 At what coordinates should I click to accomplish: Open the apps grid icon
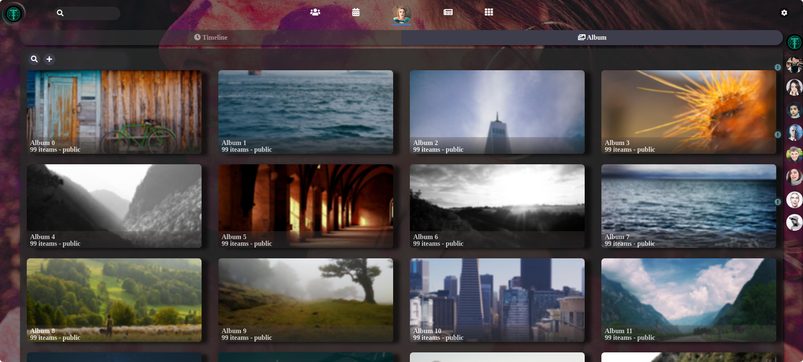489,12
